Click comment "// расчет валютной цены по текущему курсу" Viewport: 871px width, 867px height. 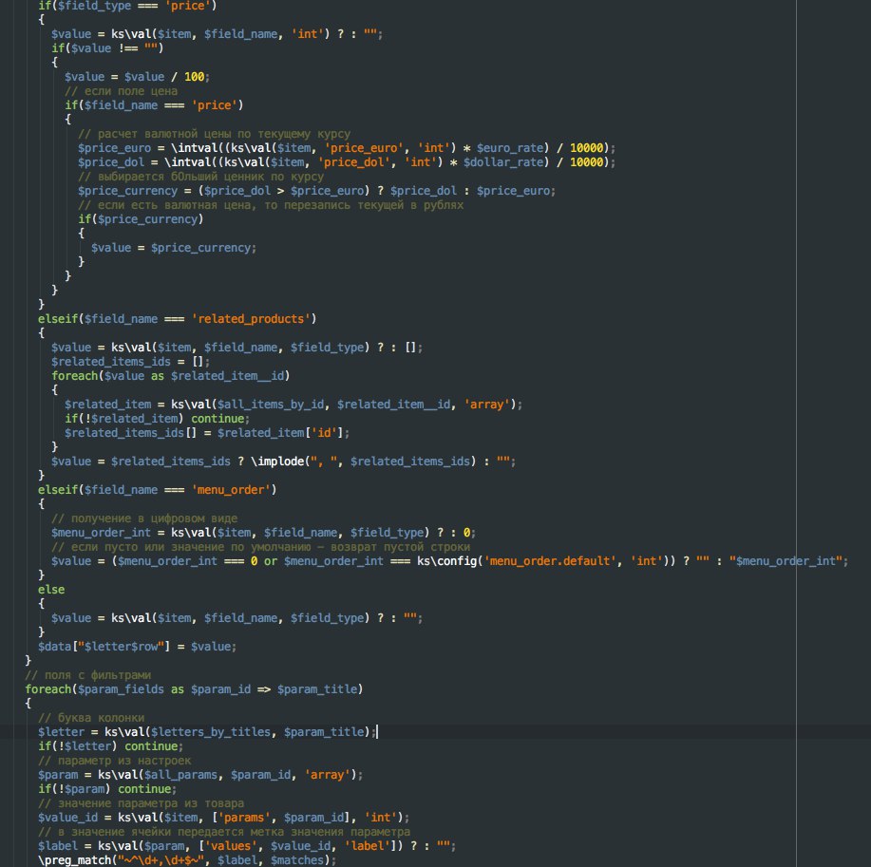tap(214, 134)
